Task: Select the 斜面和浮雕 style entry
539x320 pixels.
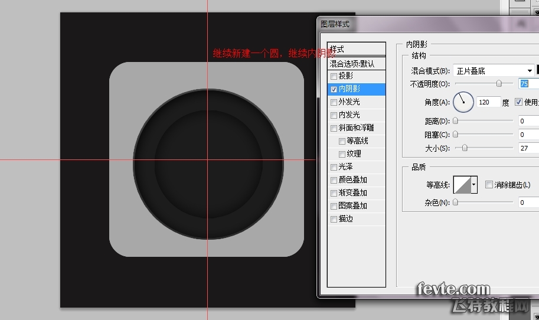Action: pyautogui.click(x=356, y=128)
